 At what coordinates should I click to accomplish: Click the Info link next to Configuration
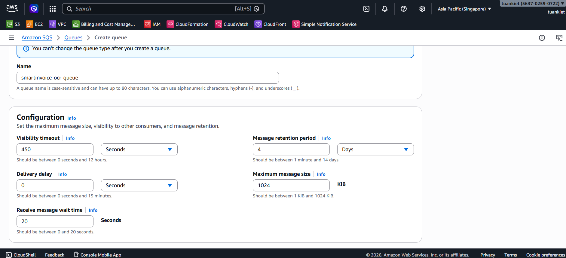[72, 118]
